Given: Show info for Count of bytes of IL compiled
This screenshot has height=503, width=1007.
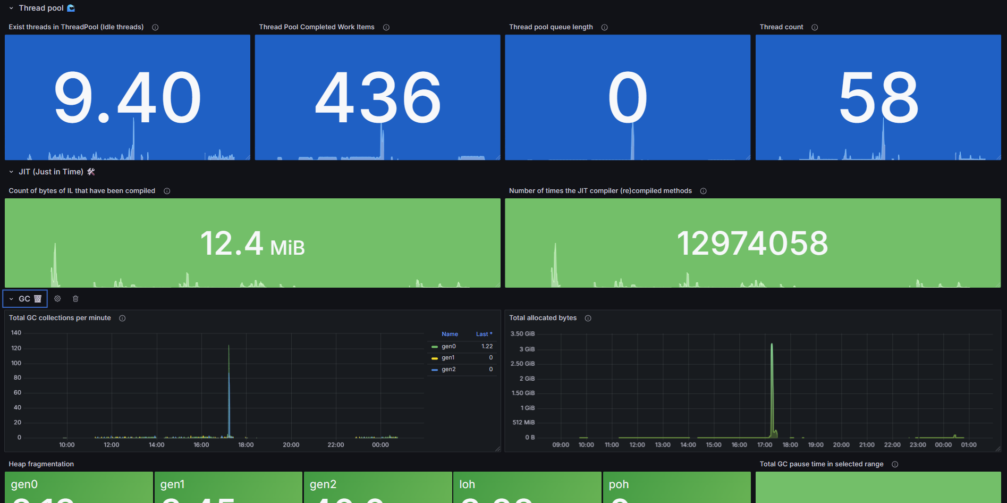Looking at the screenshot, I should pos(167,191).
